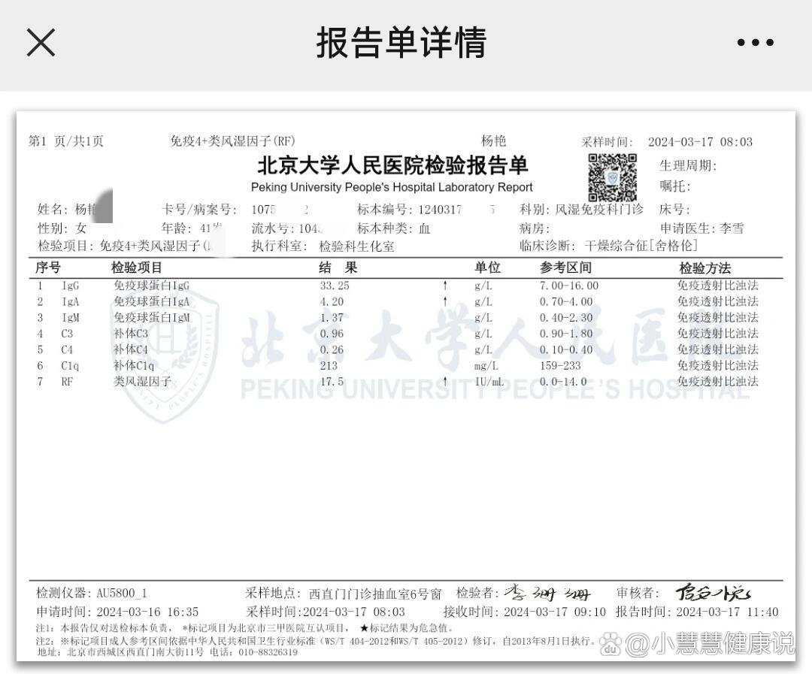
Task: Close the report detail view
Action: pos(41,43)
